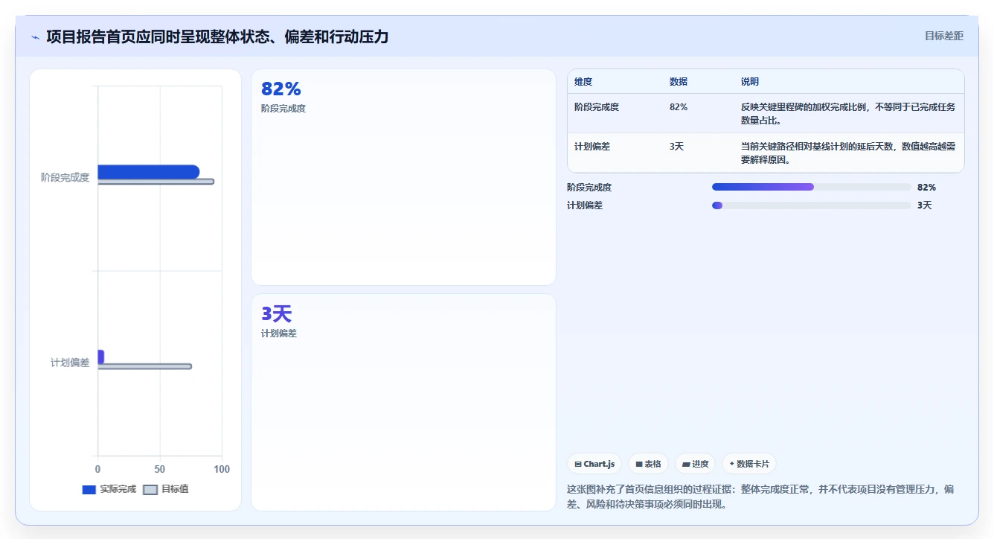Click the 3天 value beside the progress bar

coord(924,205)
